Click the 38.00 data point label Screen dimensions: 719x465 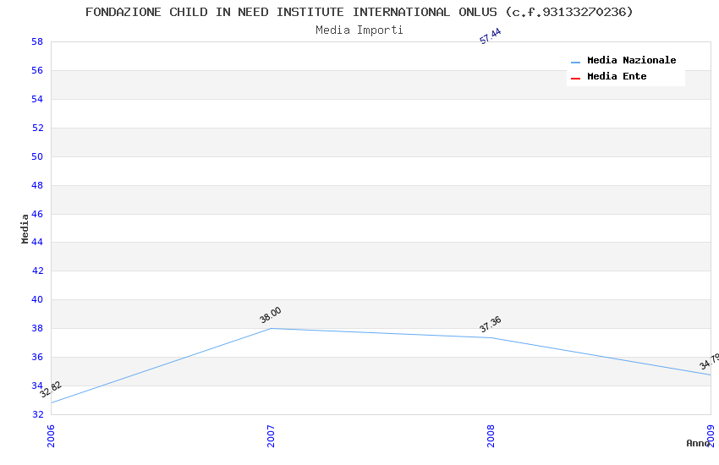click(271, 315)
